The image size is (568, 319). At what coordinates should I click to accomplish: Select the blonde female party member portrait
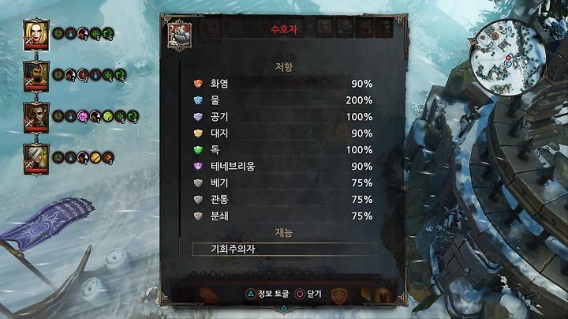[x=35, y=36]
